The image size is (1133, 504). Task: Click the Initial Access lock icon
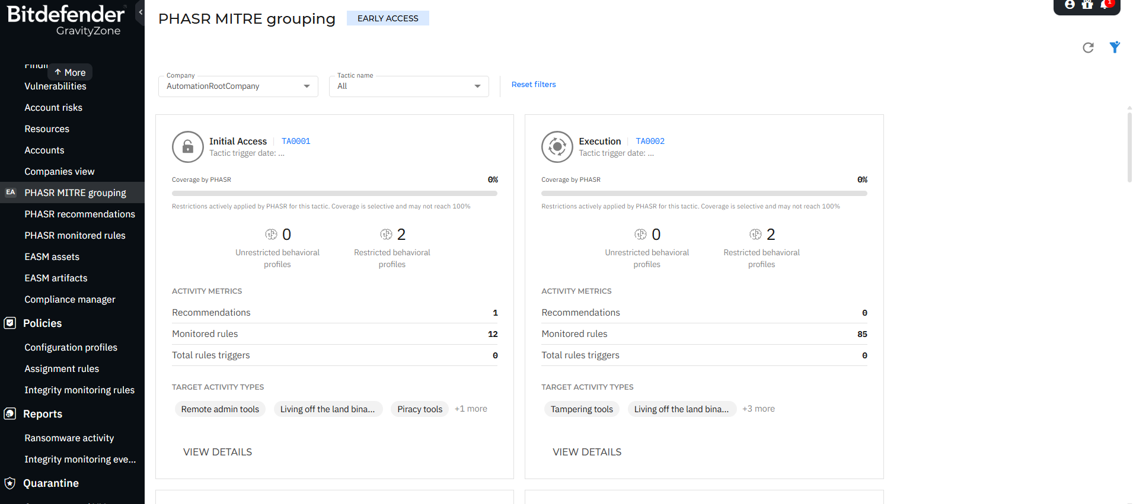[187, 147]
